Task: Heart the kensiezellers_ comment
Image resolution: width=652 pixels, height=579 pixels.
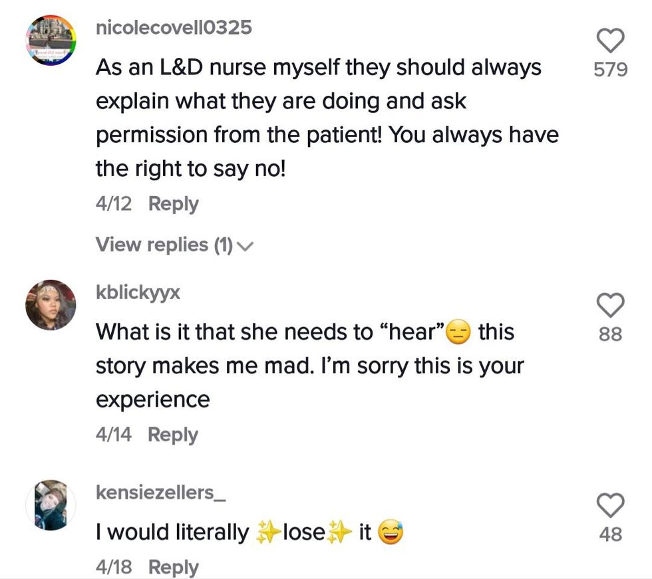Action: [x=610, y=505]
